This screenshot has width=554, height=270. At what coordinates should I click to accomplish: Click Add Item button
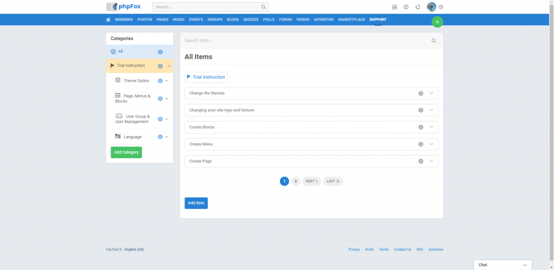point(196,203)
